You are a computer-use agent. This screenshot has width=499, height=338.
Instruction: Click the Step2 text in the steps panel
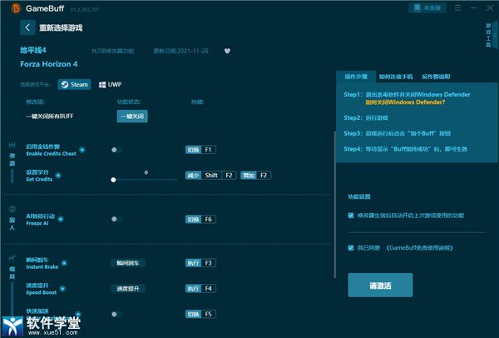pyautogui.click(x=366, y=118)
